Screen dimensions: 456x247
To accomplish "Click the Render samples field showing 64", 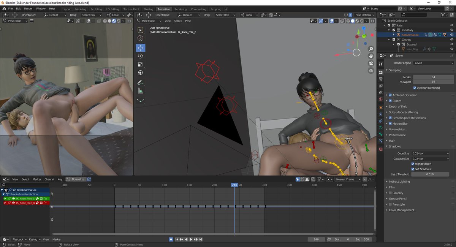I will pyautogui.click(x=433, y=77).
